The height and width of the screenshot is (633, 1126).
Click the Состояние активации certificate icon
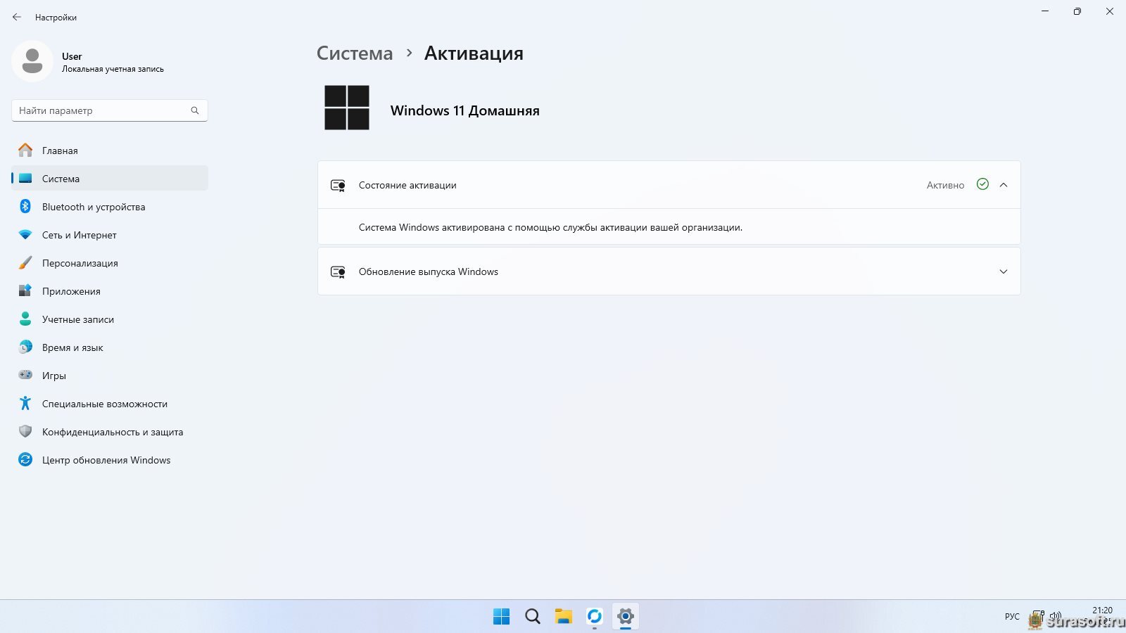(x=338, y=186)
